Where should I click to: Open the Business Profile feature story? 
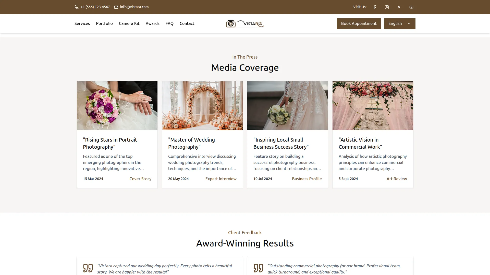[307, 179]
